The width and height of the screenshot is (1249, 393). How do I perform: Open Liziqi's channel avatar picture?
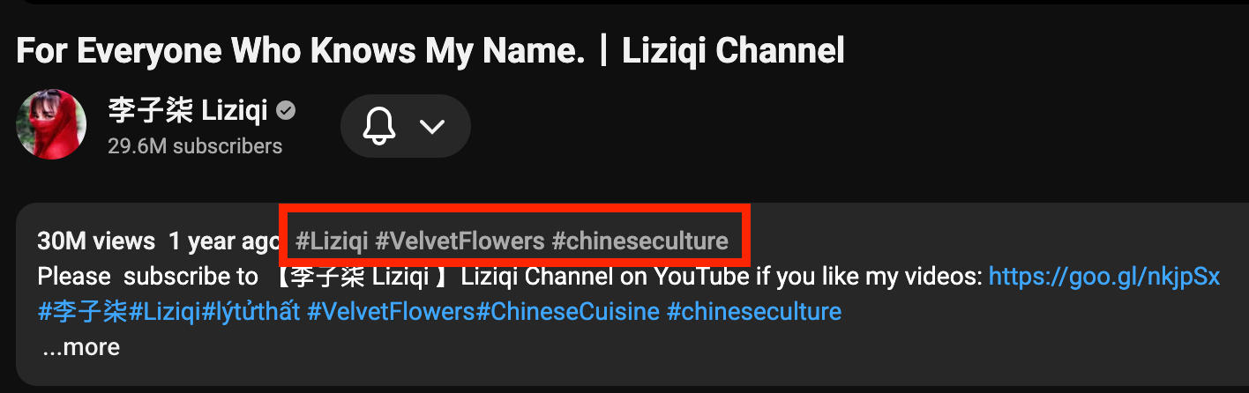(x=51, y=124)
